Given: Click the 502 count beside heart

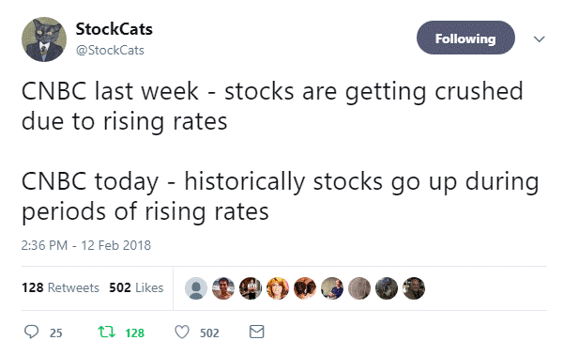Looking at the screenshot, I should pyautogui.click(x=210, y=333).
